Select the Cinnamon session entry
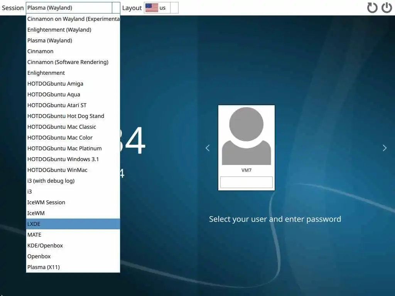 73,51
